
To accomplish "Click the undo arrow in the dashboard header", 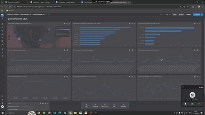I will click(x=161, y=14).
